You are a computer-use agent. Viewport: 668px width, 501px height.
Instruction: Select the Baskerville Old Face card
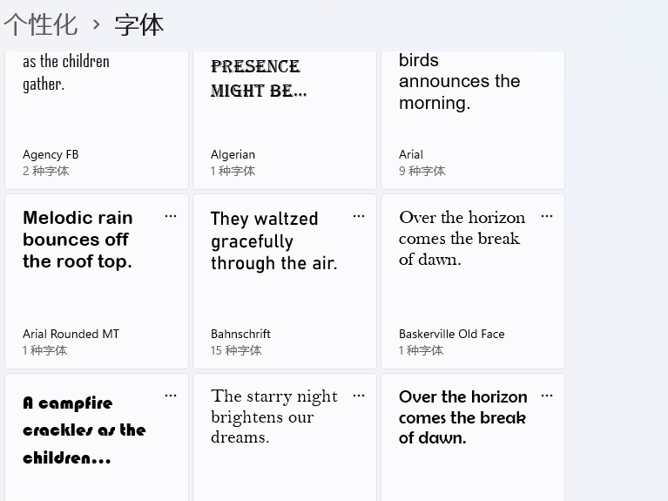pos(473,281)
